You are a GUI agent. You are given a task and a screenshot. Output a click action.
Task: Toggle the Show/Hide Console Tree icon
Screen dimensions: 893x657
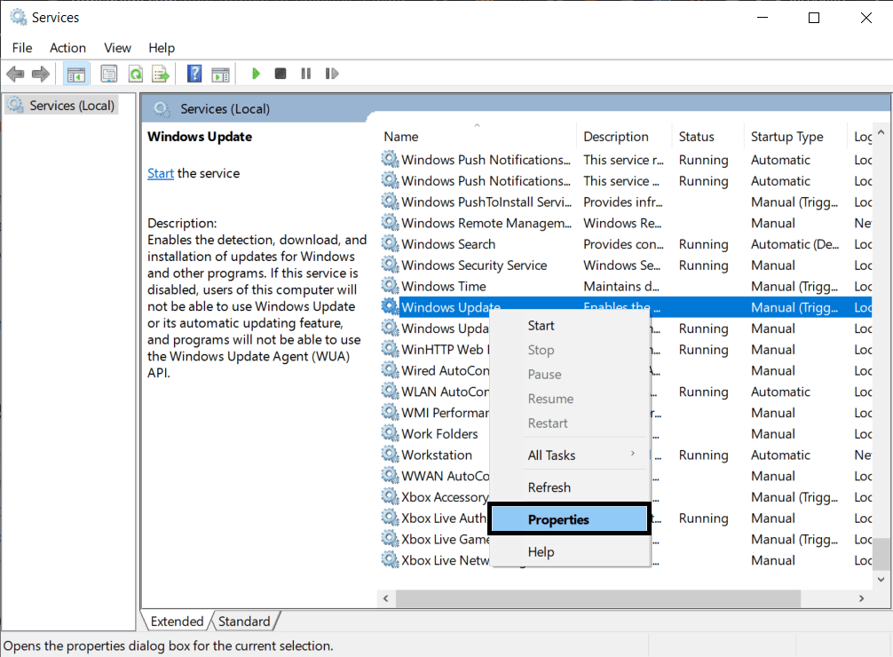[x=75, y=74]
